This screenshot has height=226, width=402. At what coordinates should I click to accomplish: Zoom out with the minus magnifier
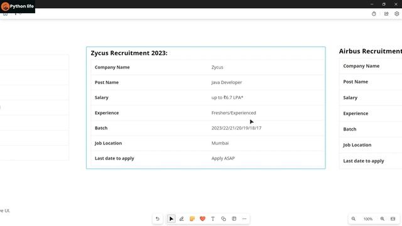354,219
